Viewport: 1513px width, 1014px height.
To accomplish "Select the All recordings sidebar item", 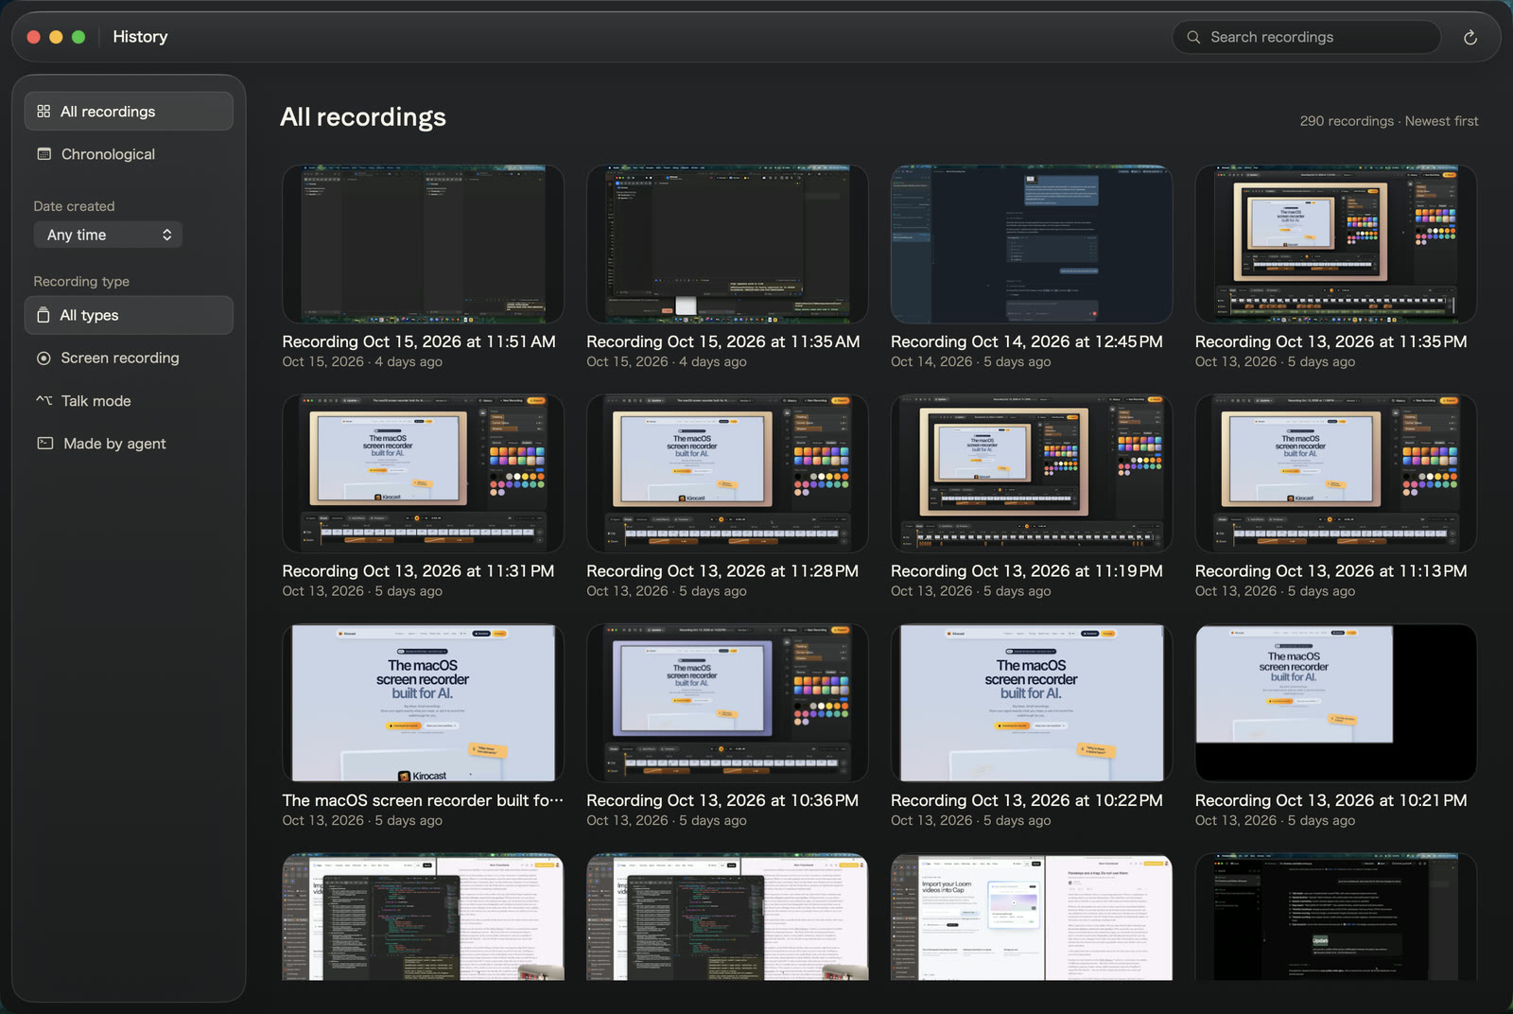I will (x=129, y=112).
